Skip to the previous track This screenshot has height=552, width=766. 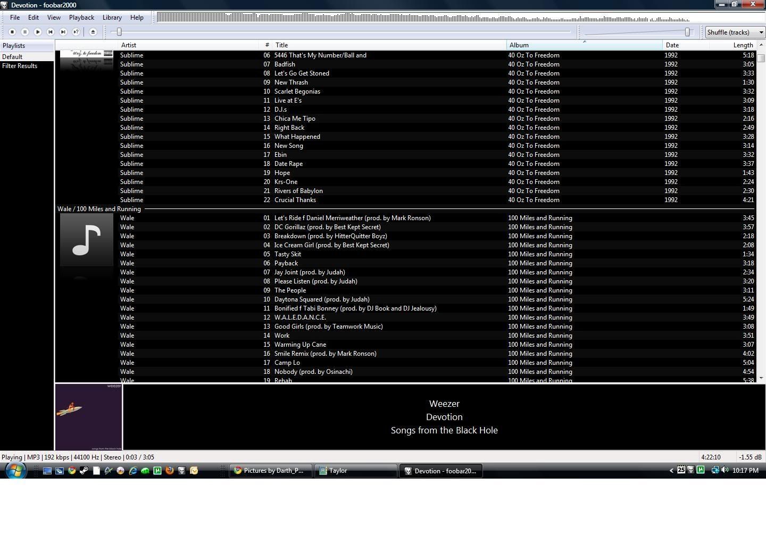[x=51, y=32]
